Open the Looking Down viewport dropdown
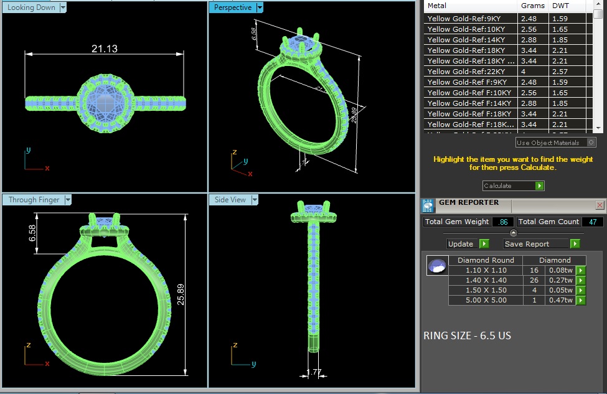 pos(63,7)
